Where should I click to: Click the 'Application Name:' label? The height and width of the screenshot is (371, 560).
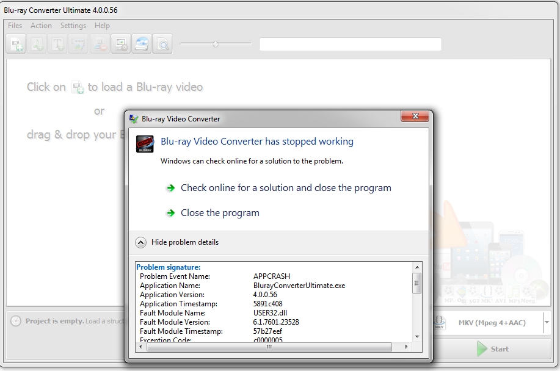tap(170, 286)
